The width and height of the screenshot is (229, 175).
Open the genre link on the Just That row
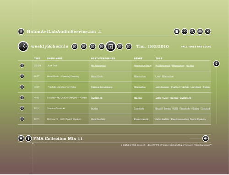click(x=143, y=66)
